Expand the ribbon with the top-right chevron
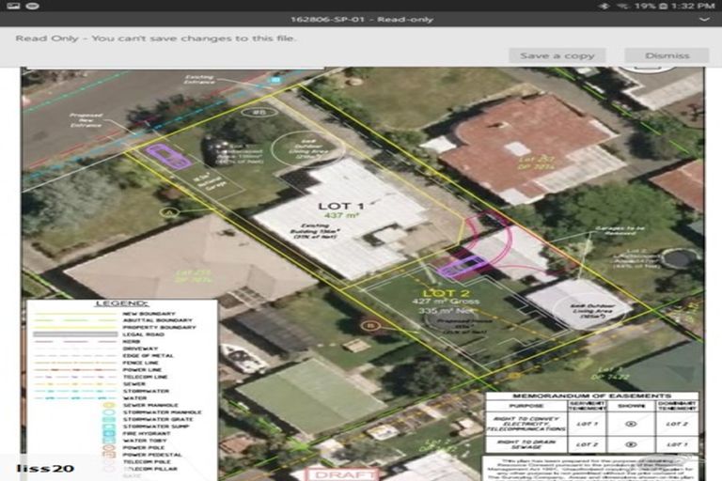This screenshot has height=481, width=722. (x=705, y=19)
